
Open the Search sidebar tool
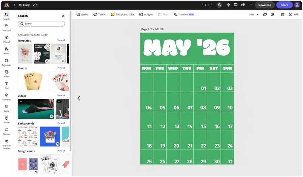coord(7,16)
